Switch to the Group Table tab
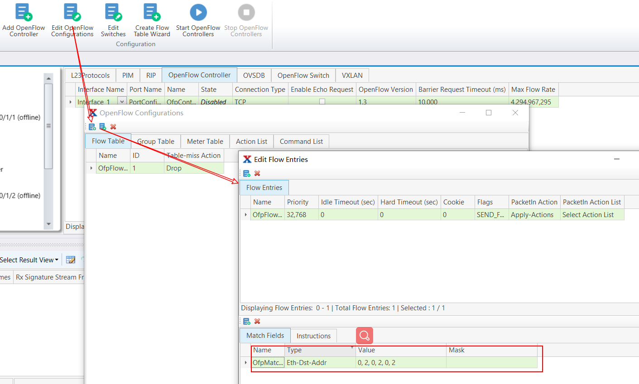 click(156, 142)
